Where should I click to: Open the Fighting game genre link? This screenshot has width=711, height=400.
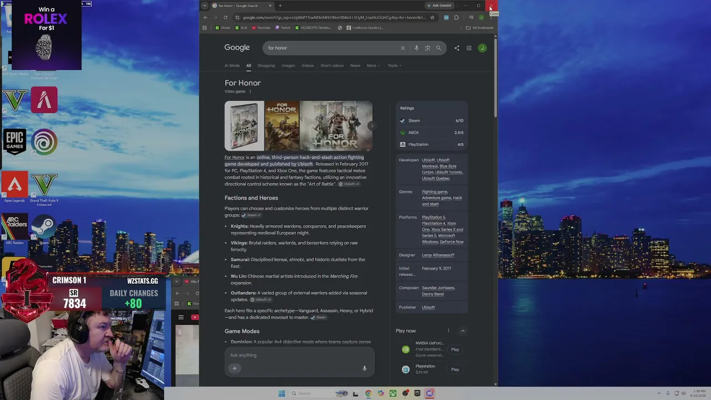(x=434, y=192)
